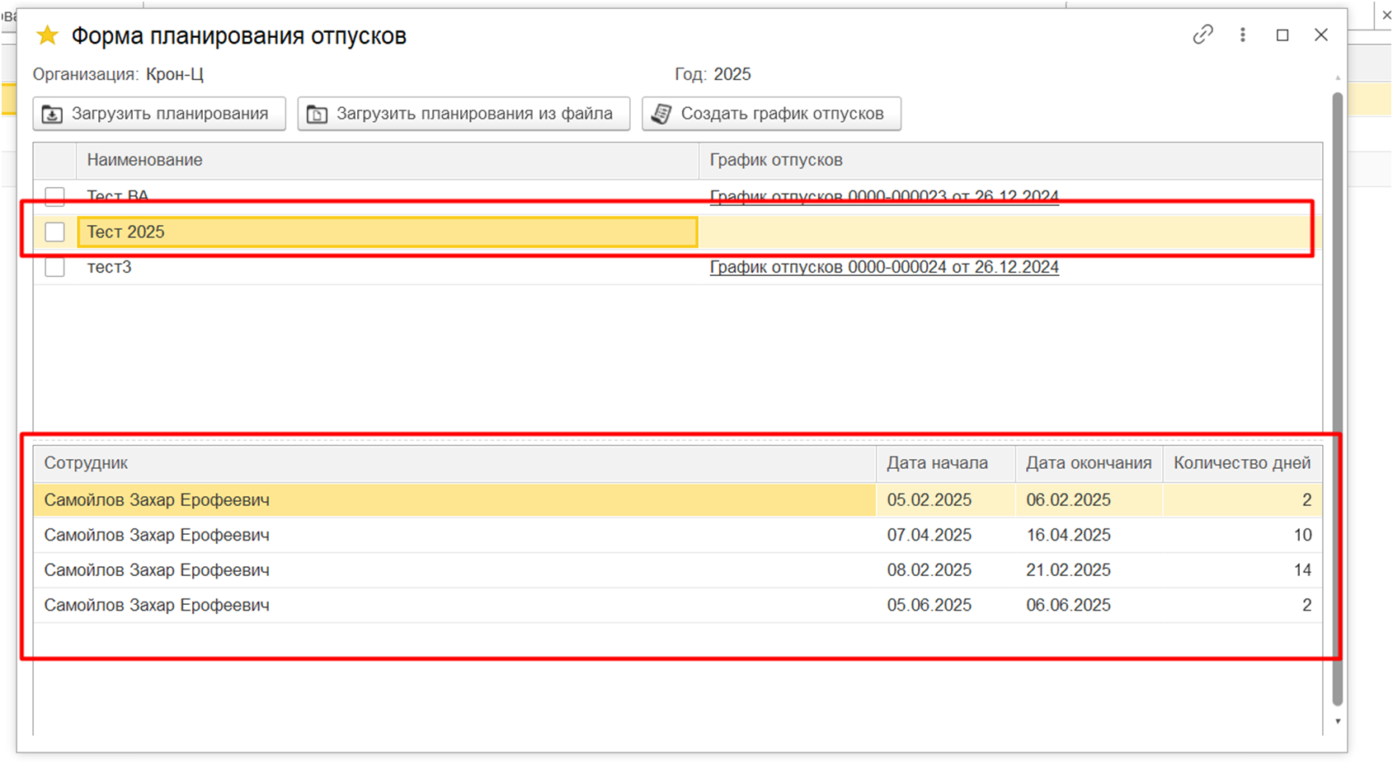Click the Количество дней column header
This screenshot has width=1393, height=764.
(x=1242, y=463)
